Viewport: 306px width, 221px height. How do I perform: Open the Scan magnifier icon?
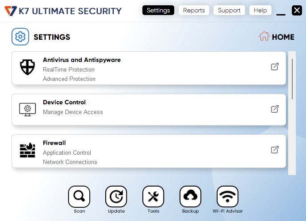(79, 197)
